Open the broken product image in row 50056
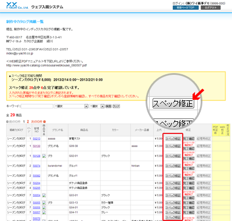Image resolution: width=232 pixels, height=221 pixels. coord(44,208)
